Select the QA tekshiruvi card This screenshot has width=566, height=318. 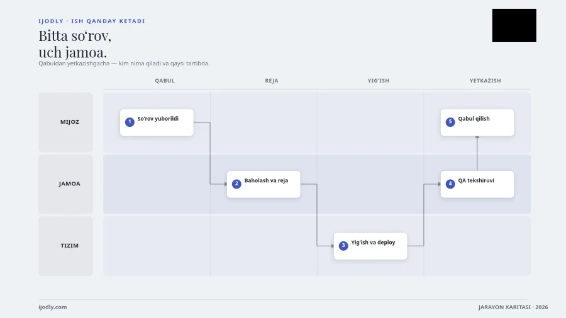click(477, 184)
